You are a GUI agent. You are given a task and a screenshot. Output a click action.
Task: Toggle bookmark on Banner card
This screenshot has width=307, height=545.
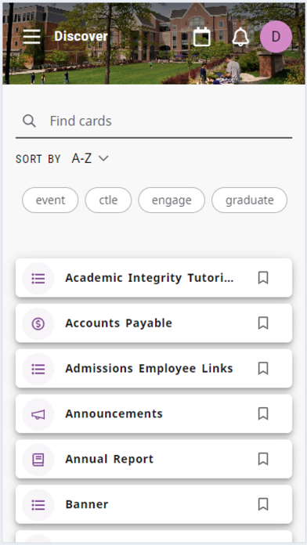(263, 504)
